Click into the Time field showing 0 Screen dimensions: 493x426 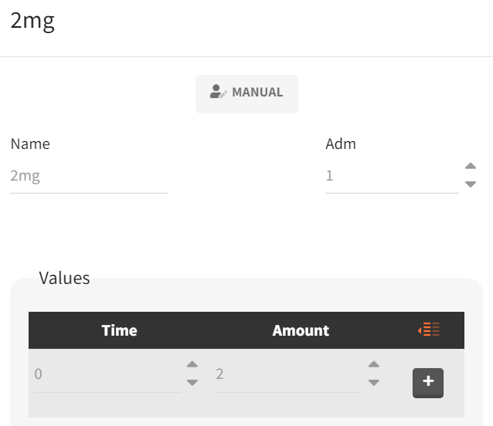tap(104, 375)
